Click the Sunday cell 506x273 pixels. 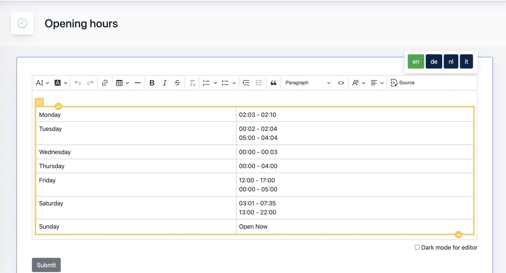point(136,226)
